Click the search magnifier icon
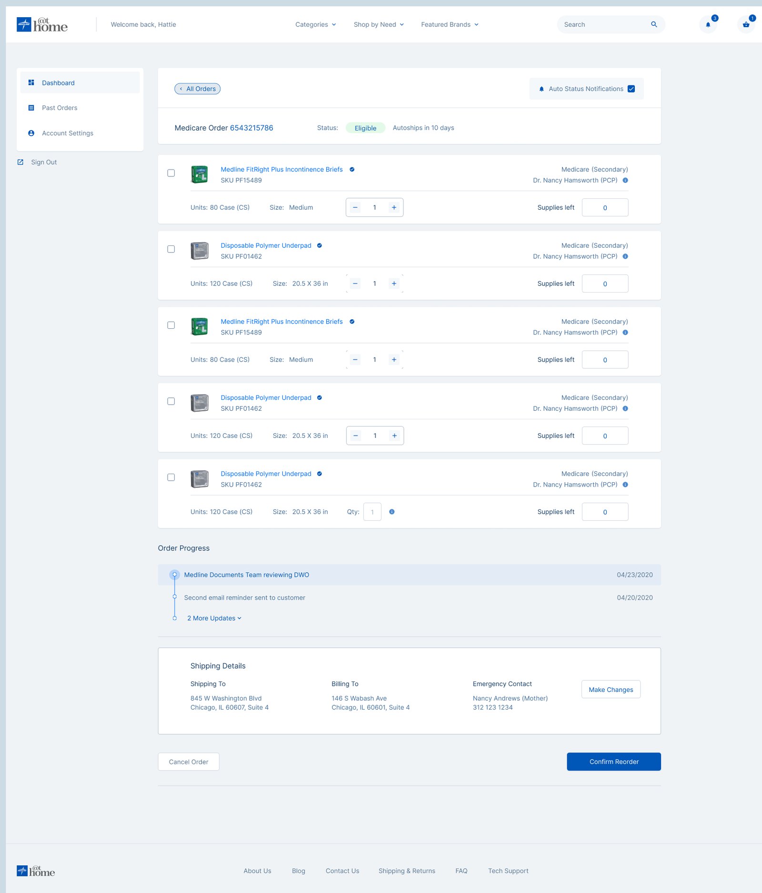The height and width of the screenshot is (893, 762). [654, 24]
